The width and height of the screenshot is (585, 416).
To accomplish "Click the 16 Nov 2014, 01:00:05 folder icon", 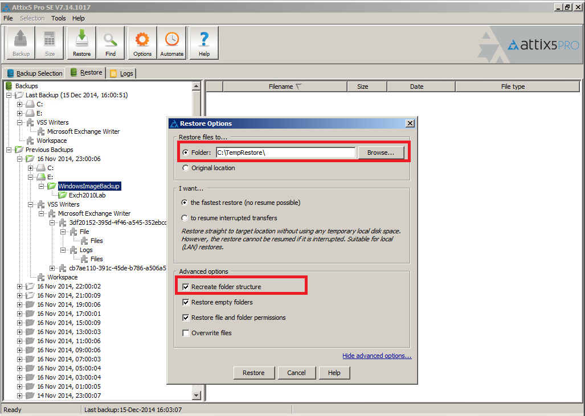I will [x=30, y=386].
